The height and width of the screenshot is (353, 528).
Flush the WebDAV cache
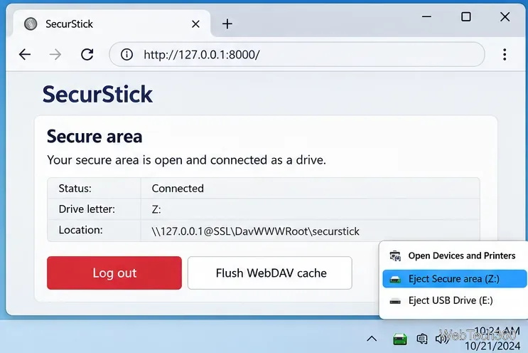coord(270,273)
